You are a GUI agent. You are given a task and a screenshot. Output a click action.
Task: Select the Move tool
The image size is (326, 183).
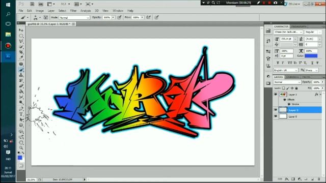[21, 30]
